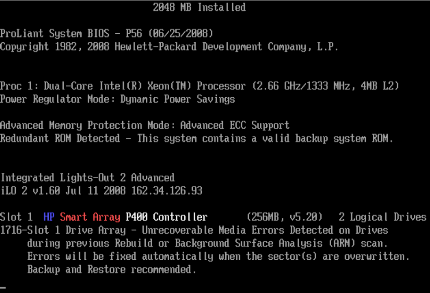Click 'Advanced ECC Support' text
The height and width of the screenshot is (293, 430).
click(235, 125)
